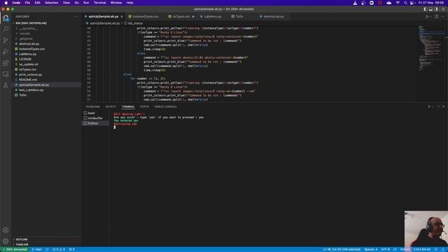
Task: Show forwarded ports in the status bar
Action: 71,249
